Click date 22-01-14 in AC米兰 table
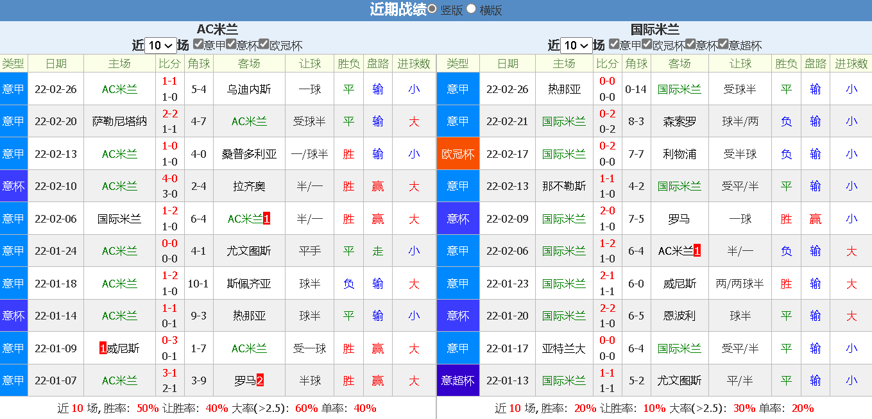This screenshot has height=419, width=872. (56, 316)
